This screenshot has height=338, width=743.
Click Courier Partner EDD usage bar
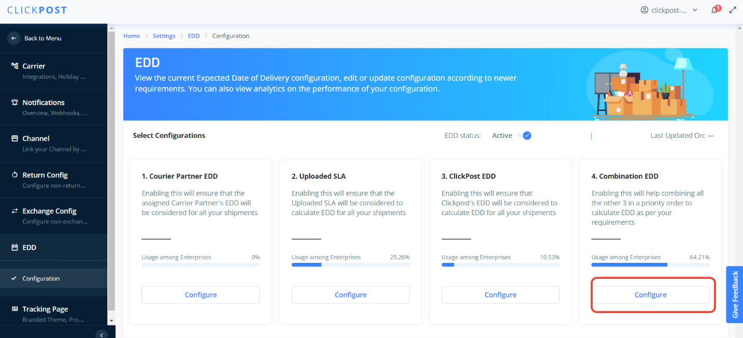(x=201, y=265)
